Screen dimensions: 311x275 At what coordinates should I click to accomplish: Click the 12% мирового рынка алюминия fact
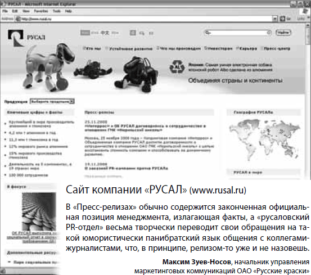tap(38, 147)
